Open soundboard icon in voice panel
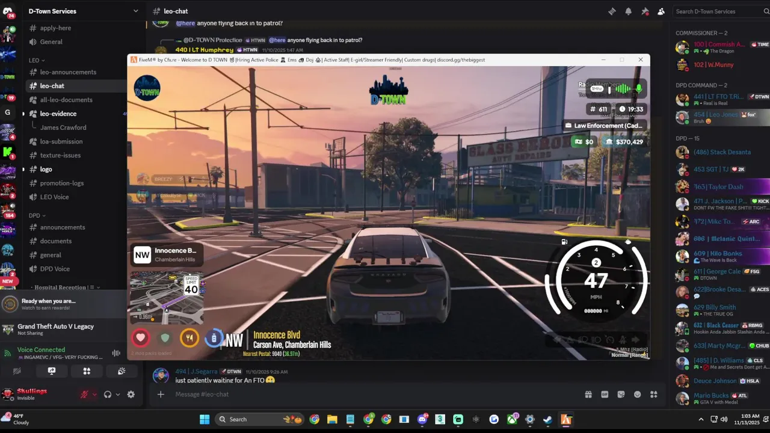 click(x=122, y=371)
